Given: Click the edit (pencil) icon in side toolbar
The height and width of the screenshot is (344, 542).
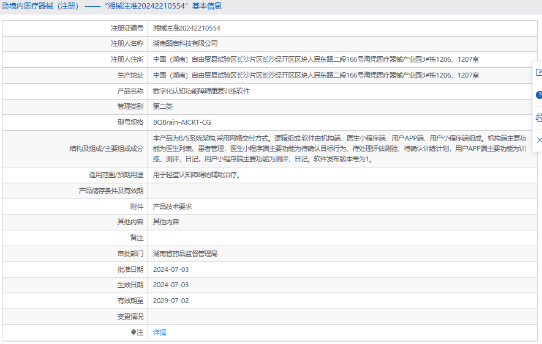Looking at the screenshot, I should pyautogui.click(x=539, y=73).
